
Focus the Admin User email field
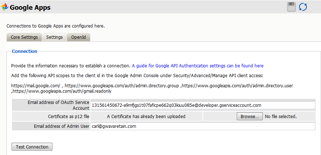[202, 126]
